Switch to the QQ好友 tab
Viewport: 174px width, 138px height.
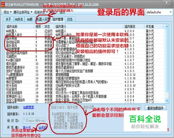[x=19, y=19]
